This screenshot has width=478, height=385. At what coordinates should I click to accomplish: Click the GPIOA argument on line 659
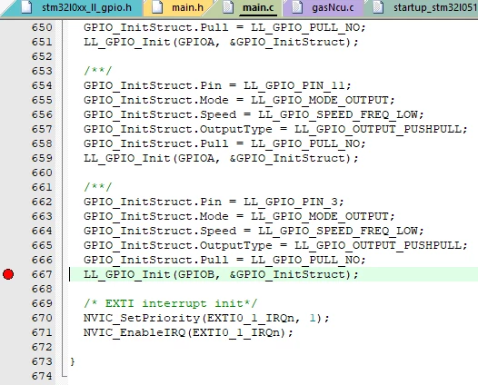coord(196,158)
